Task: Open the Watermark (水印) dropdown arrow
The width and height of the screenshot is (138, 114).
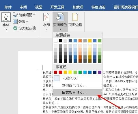Action: 47,29
